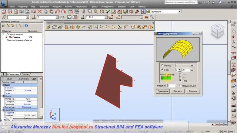Click the Дополнительные объекты tree item

[19, 40]
